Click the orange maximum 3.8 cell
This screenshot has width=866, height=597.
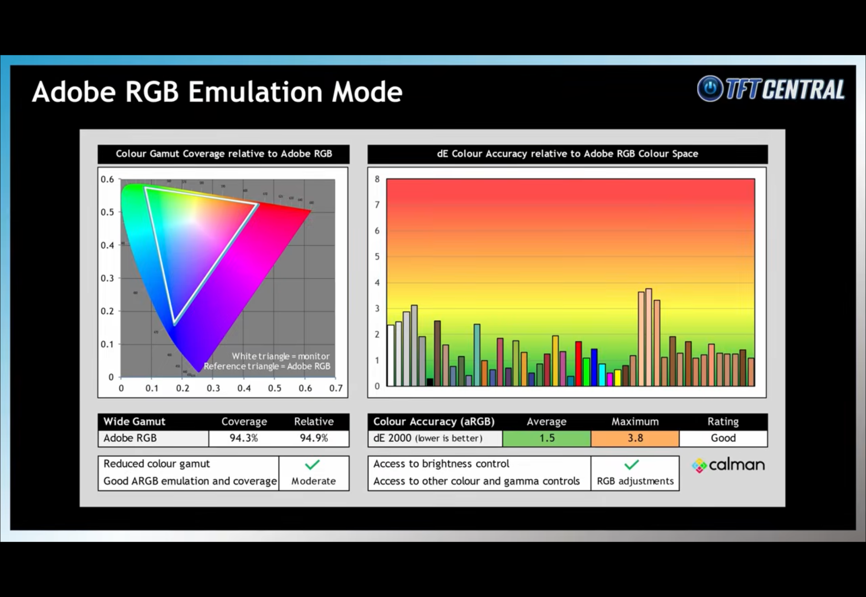[x=635, y=438]
